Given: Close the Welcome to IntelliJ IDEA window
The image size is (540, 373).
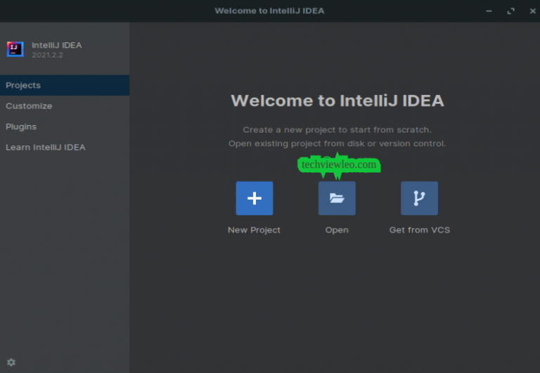Looking at the screenshot, I should (x=532, y=11).
